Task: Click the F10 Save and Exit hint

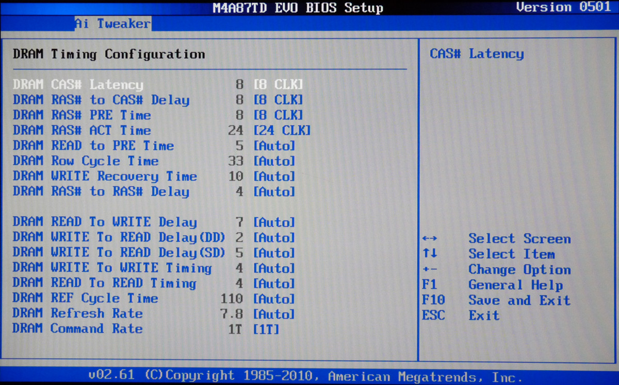Action: click(496, 300)
